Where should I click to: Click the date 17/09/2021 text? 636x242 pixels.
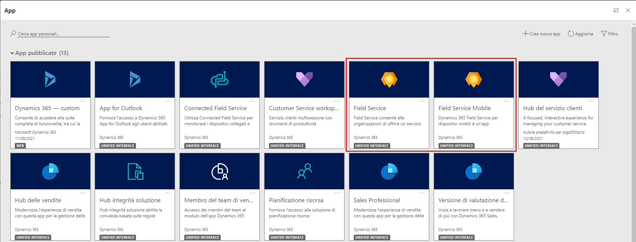pyautogui.click(x=25, y=138)
